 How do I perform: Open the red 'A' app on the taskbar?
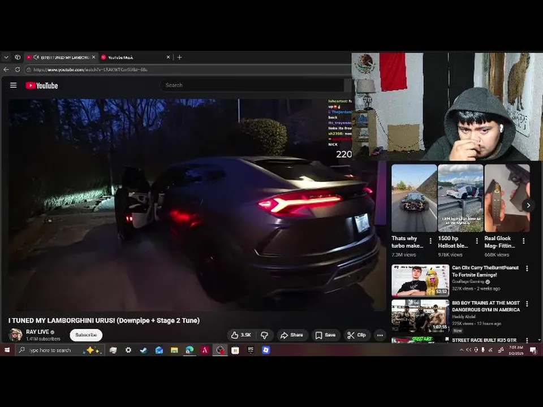coord(205,350)
